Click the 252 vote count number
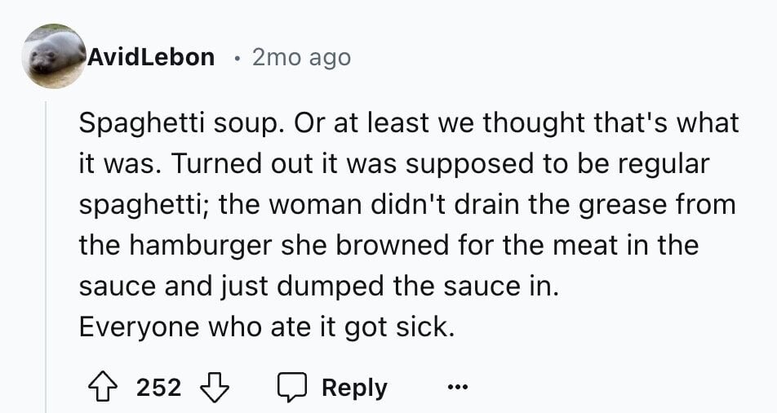The image size is (777, 413). coord(158,388)
